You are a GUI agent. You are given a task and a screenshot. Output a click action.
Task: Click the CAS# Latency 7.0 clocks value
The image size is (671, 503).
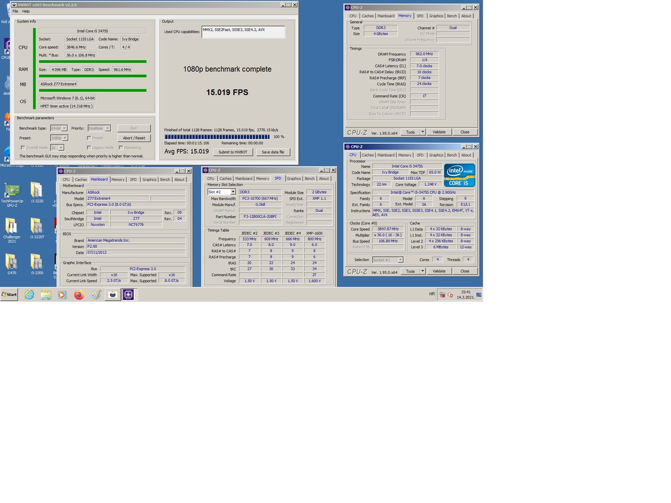tap(424, 66)
